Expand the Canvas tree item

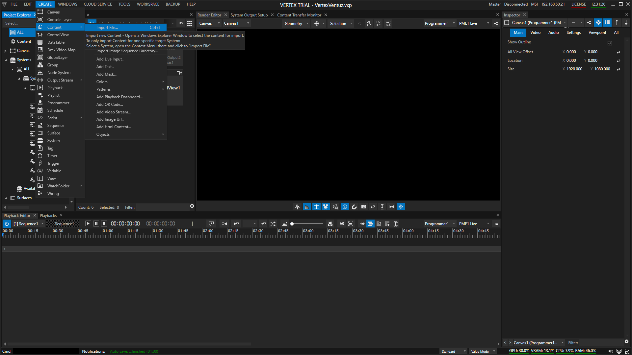[x=5, y=51]
